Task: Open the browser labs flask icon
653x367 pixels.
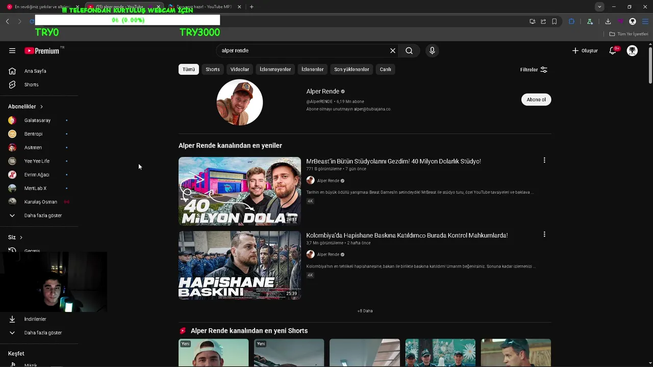Action: click(590, 21)
